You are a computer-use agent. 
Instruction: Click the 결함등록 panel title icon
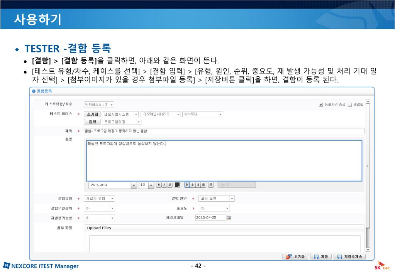coord(34,91)
